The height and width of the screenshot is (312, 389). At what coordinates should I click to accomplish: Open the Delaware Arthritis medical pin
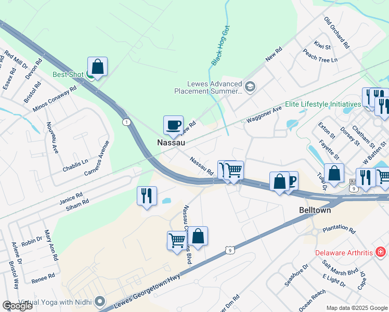381,253
